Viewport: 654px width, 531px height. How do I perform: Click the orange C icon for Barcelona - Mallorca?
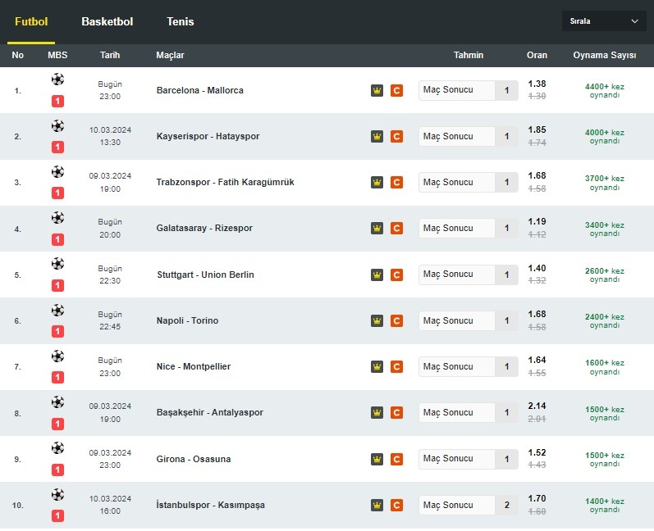pyautogui.click(x=396, y=90)
